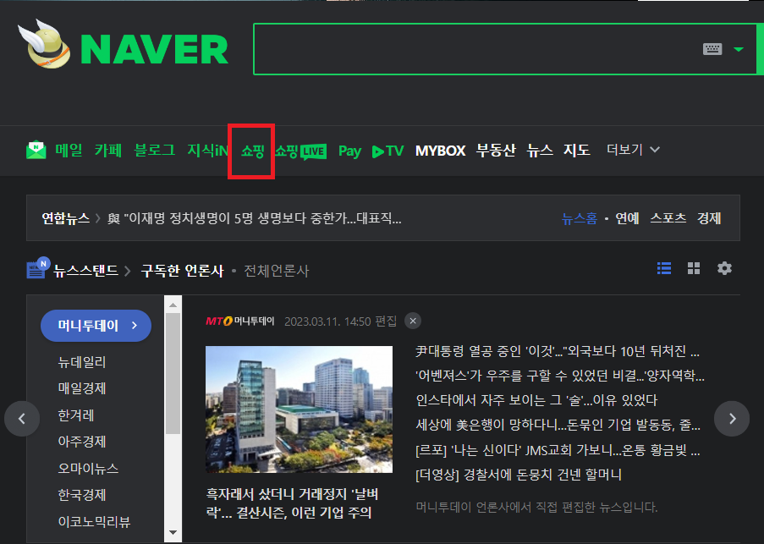Open [르포] '나는 신이다' JMS교회 headline
The height and width of the screenshot is (544, 764).
point(558,450)
